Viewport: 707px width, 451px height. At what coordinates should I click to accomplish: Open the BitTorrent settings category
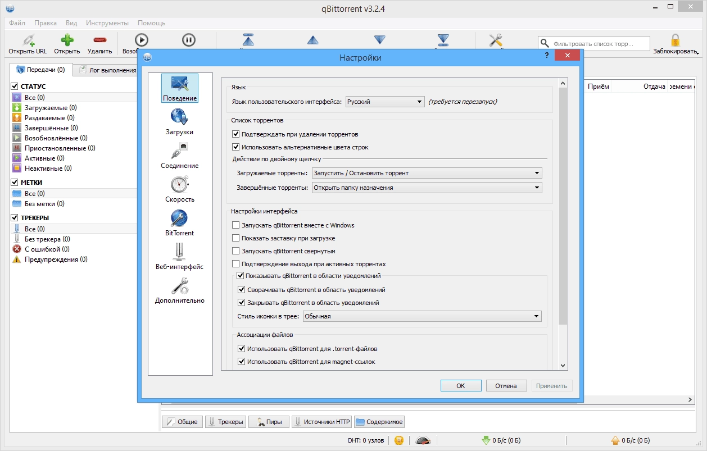click(180, 223)
